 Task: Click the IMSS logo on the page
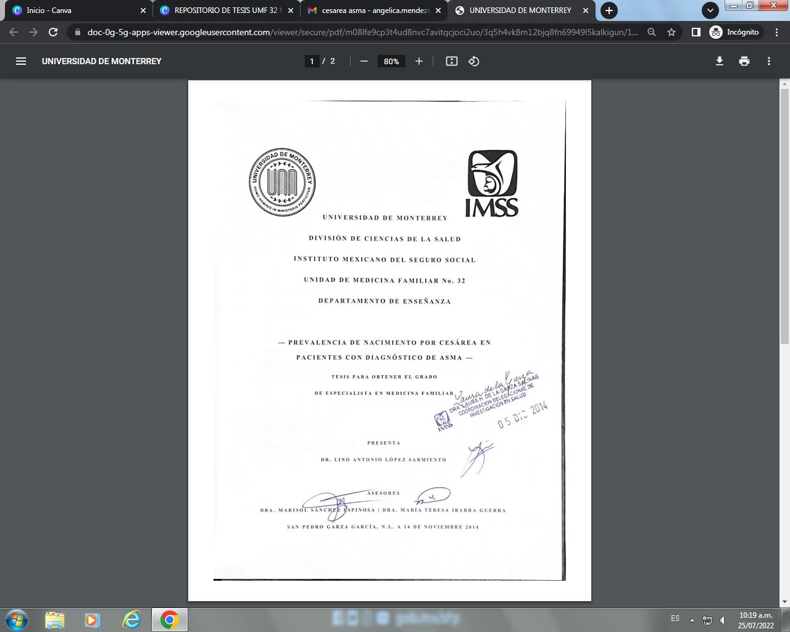click(492, 183)
